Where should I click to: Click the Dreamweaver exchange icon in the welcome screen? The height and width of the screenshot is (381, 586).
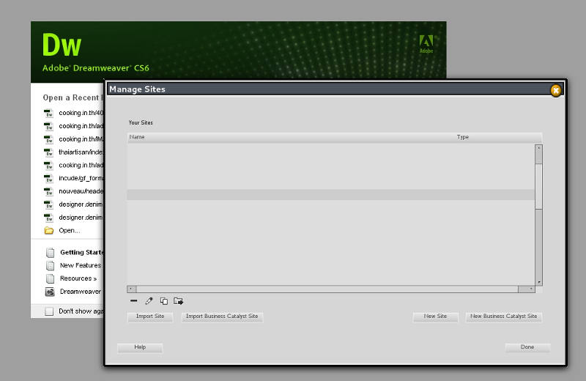tap(50, 292)
